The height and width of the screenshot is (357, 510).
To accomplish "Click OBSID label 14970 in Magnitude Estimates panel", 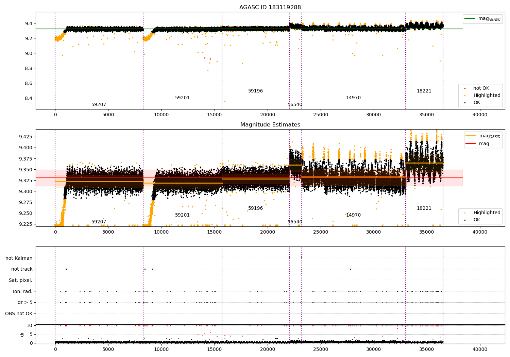I will pos(353,215).
